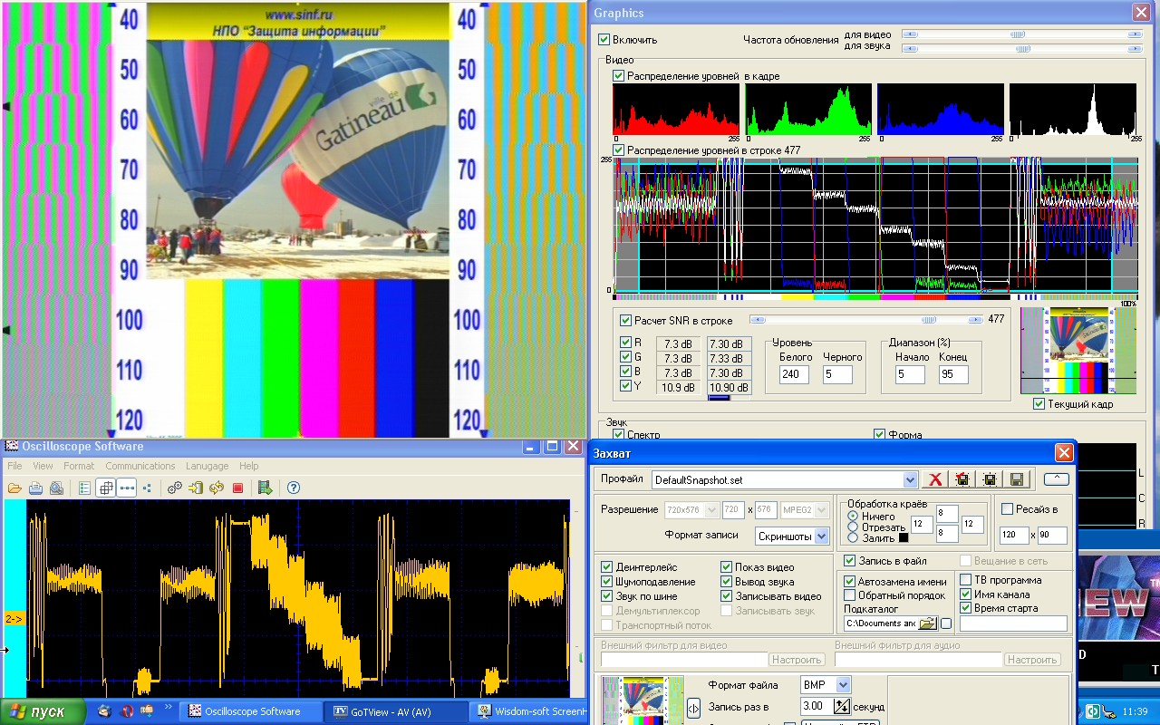1160x725 pixels.
Task: Click the list view icon in Oscilloscope toolbar
Action: click(85, 488)
